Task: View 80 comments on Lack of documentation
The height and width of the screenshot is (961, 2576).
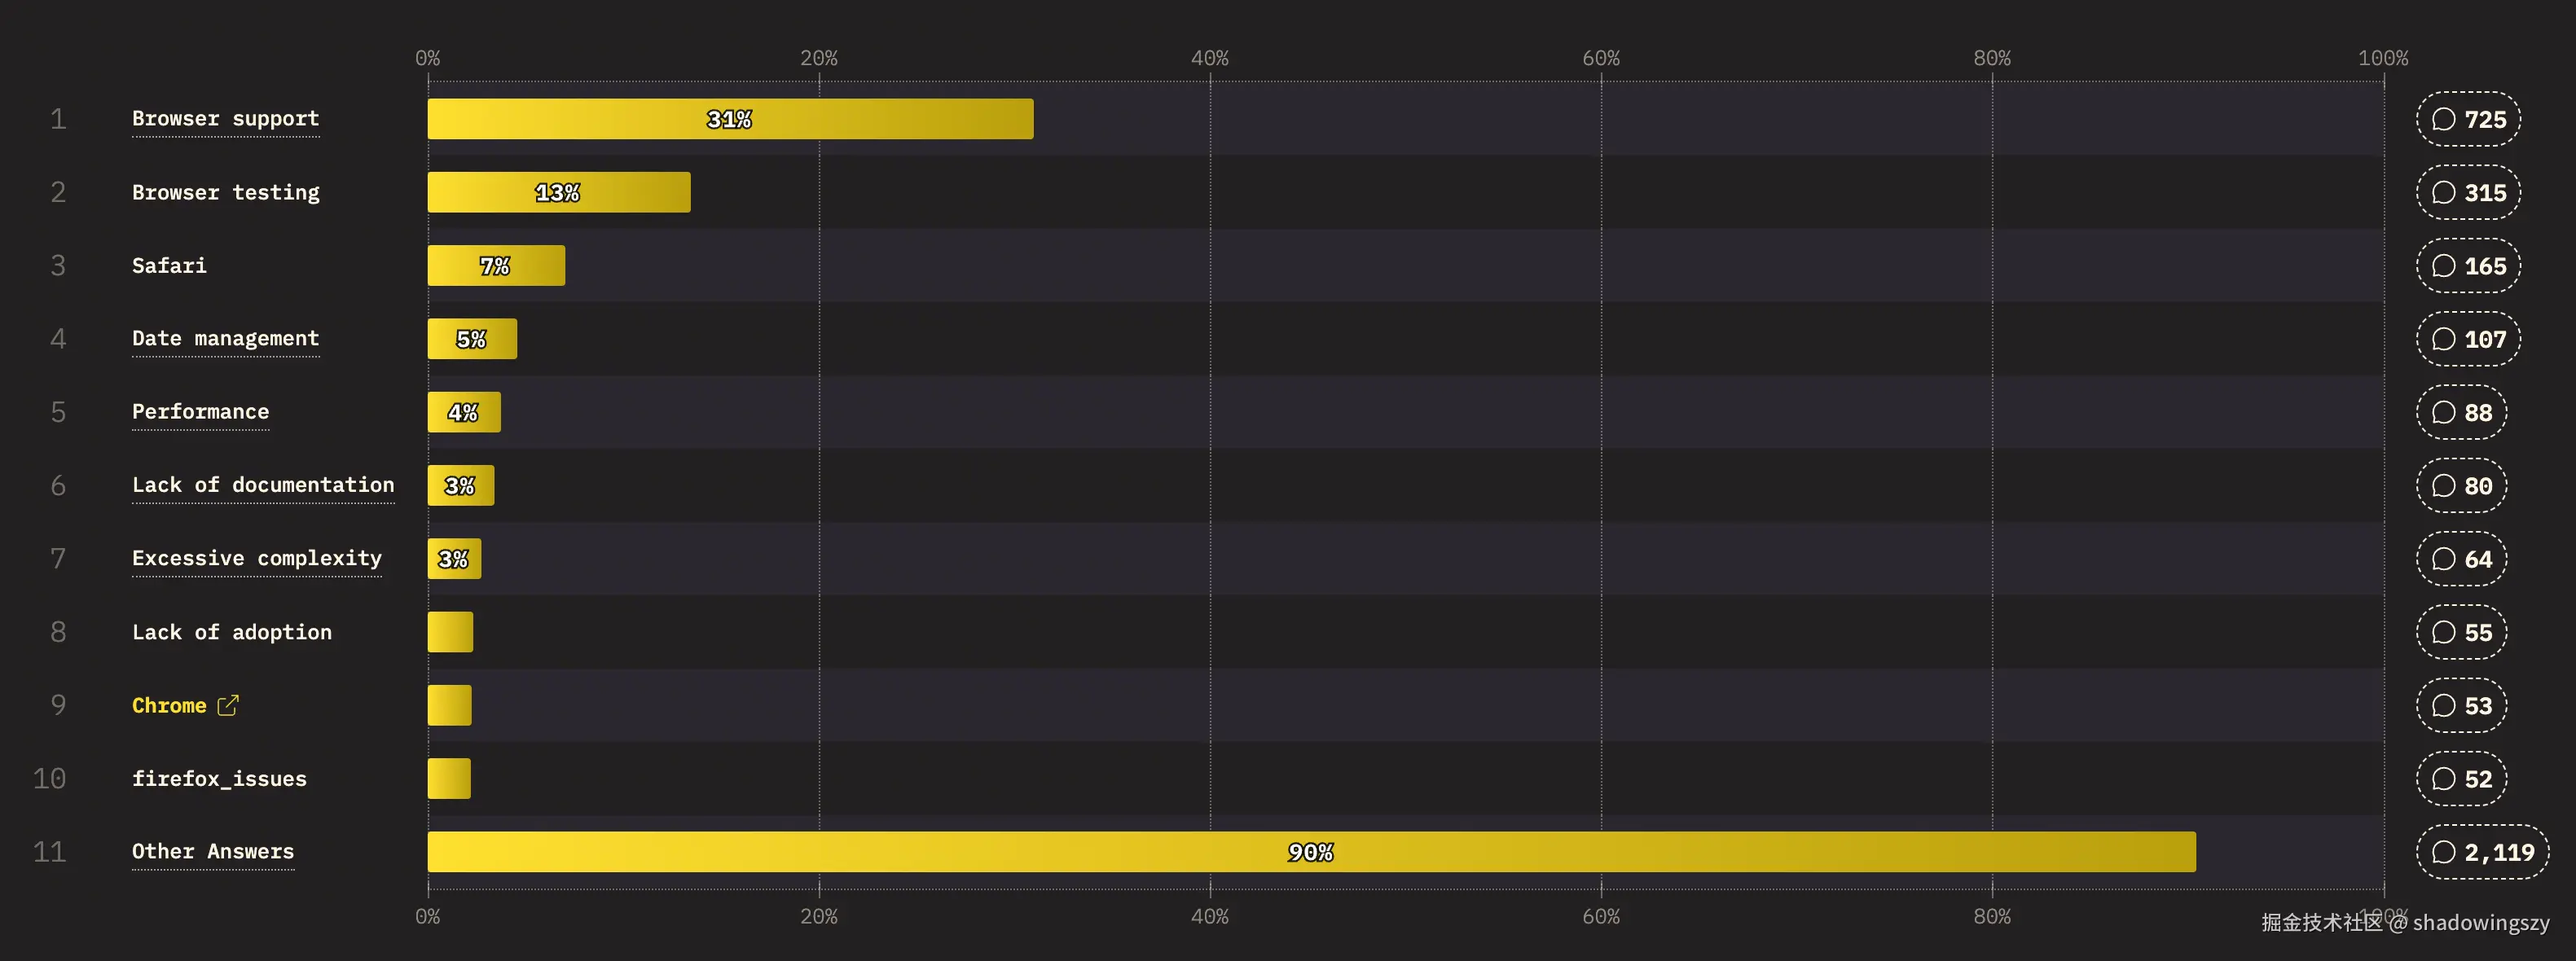Action: (2461, 486)
